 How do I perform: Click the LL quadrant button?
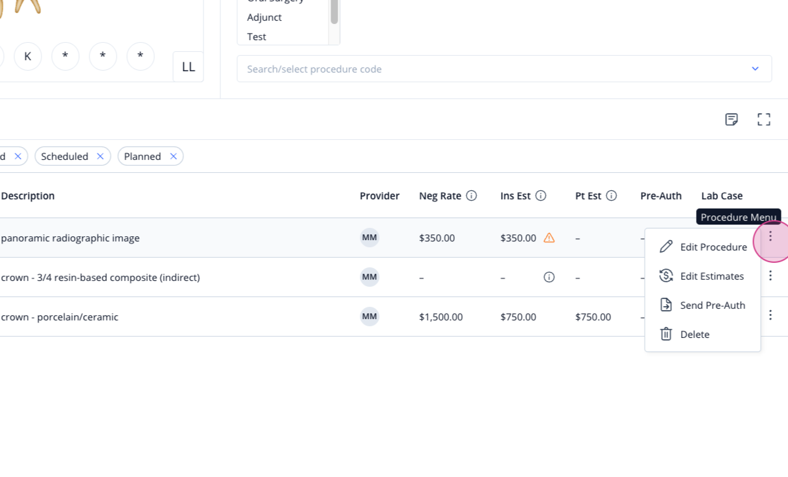point(189,67)
